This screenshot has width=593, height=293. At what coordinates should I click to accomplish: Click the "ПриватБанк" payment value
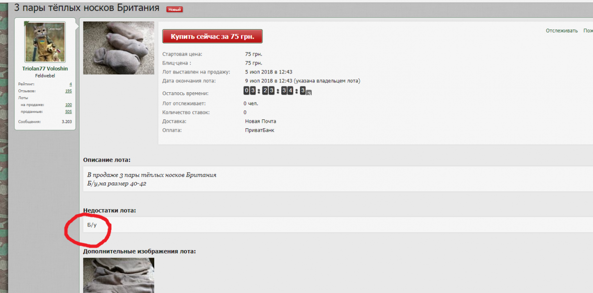coord(259,130)
